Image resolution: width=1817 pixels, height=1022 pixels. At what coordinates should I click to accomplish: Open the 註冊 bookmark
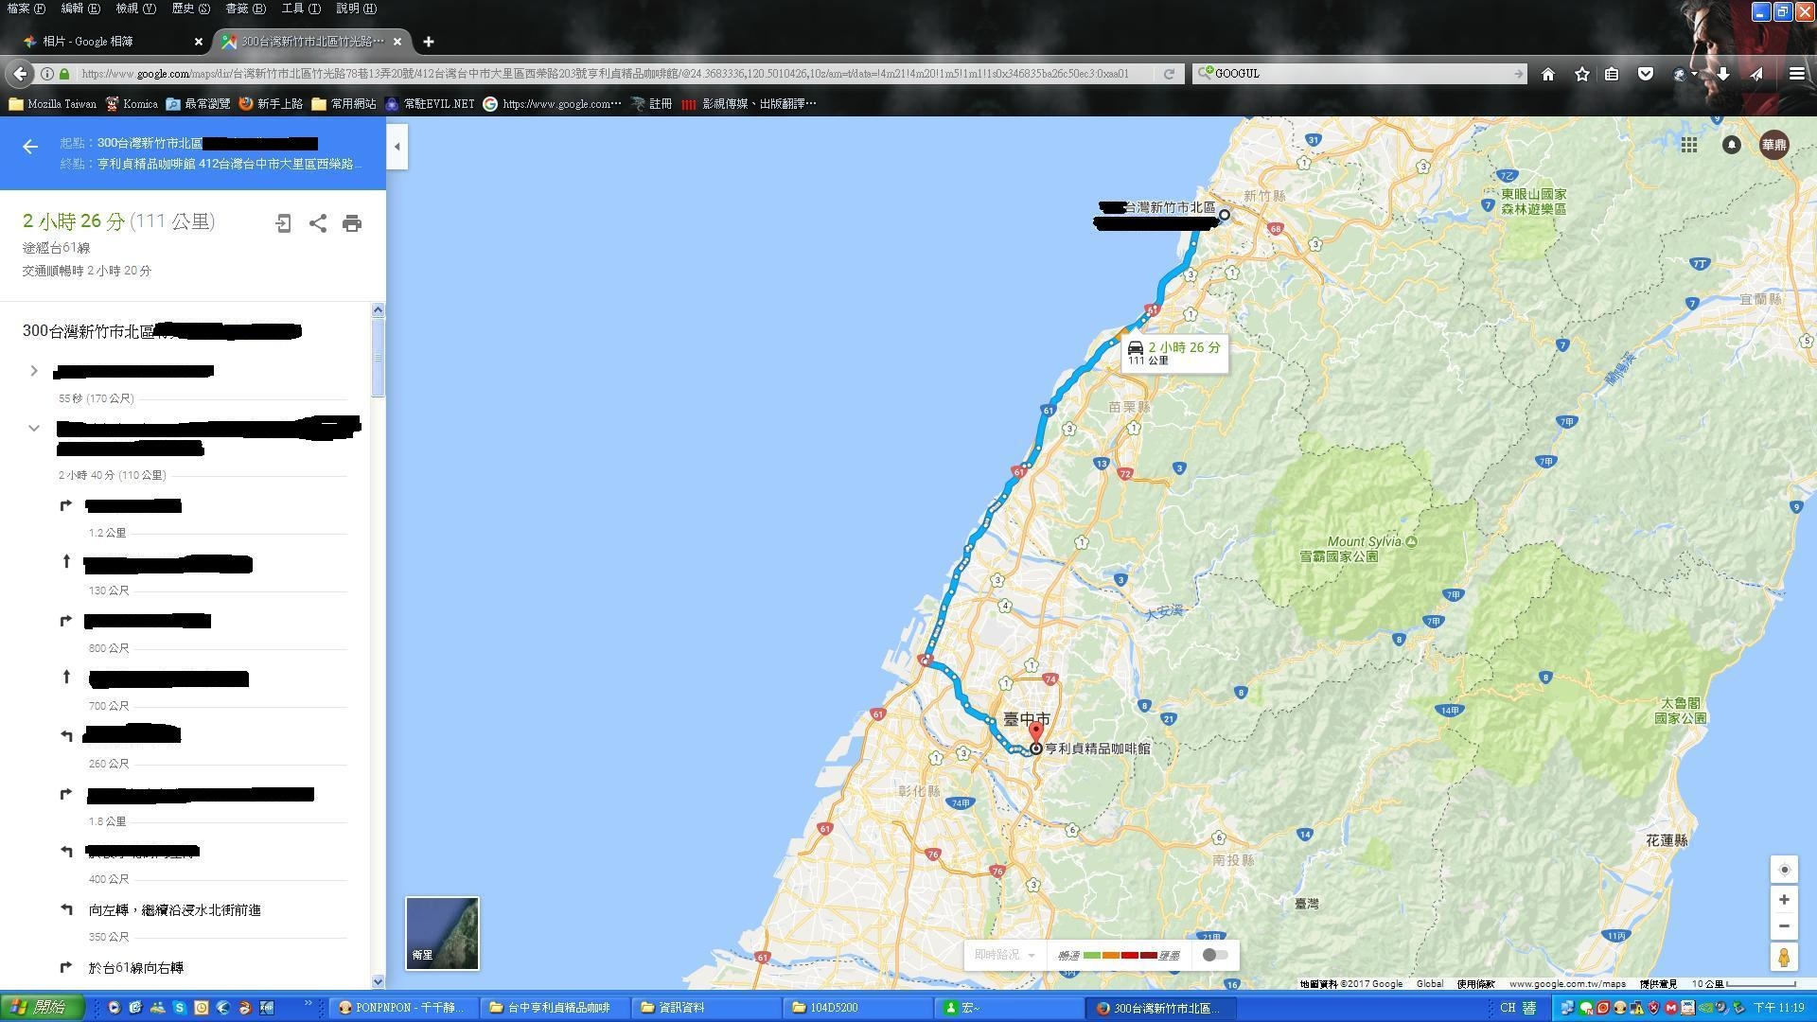(x=651, y=104)
